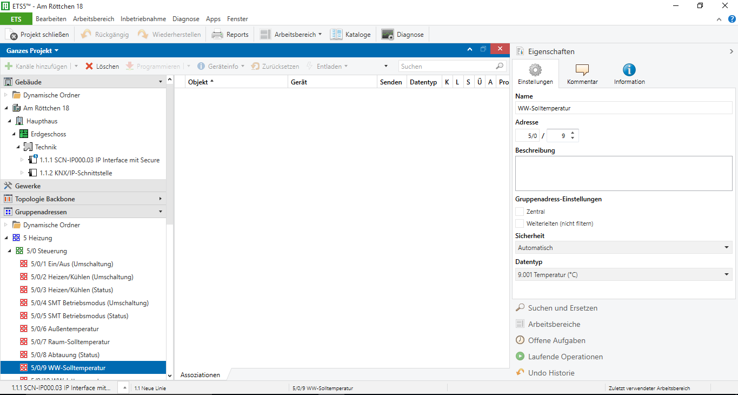Switch to the Assoziationen tab

point(200,375)
